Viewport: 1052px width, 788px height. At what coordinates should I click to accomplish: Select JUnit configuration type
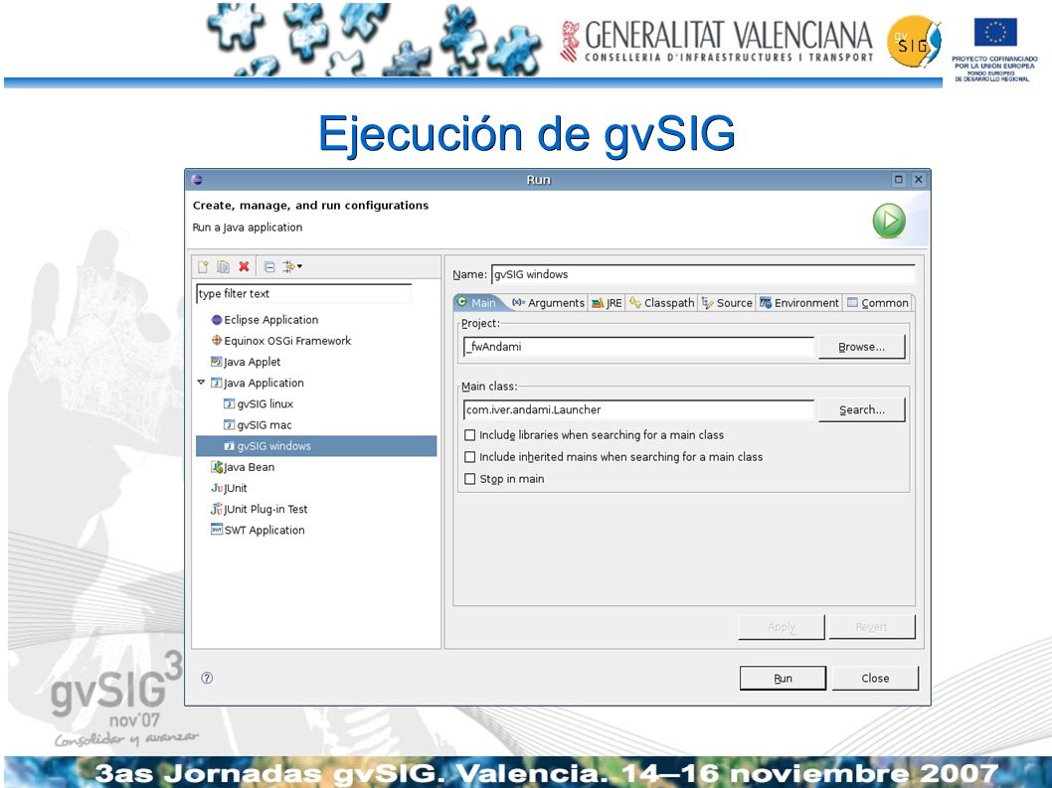point(229,488)
